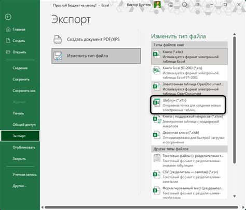Click the printer icon for PDF/XPS document
The width and height of the screenshot is (246, 210).
pyautogui.click(x=58, y=40)
